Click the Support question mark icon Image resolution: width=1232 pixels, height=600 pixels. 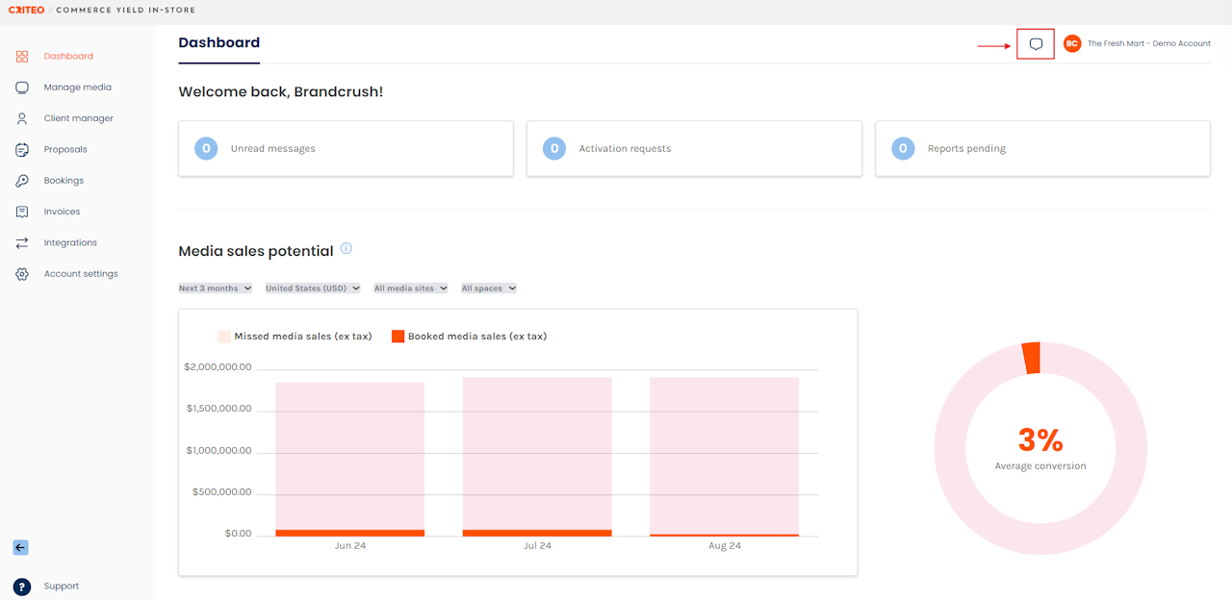(22, 587)
